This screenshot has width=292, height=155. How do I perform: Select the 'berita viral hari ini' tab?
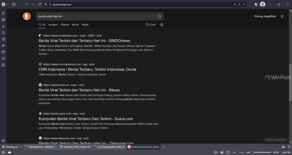[143, 147]
